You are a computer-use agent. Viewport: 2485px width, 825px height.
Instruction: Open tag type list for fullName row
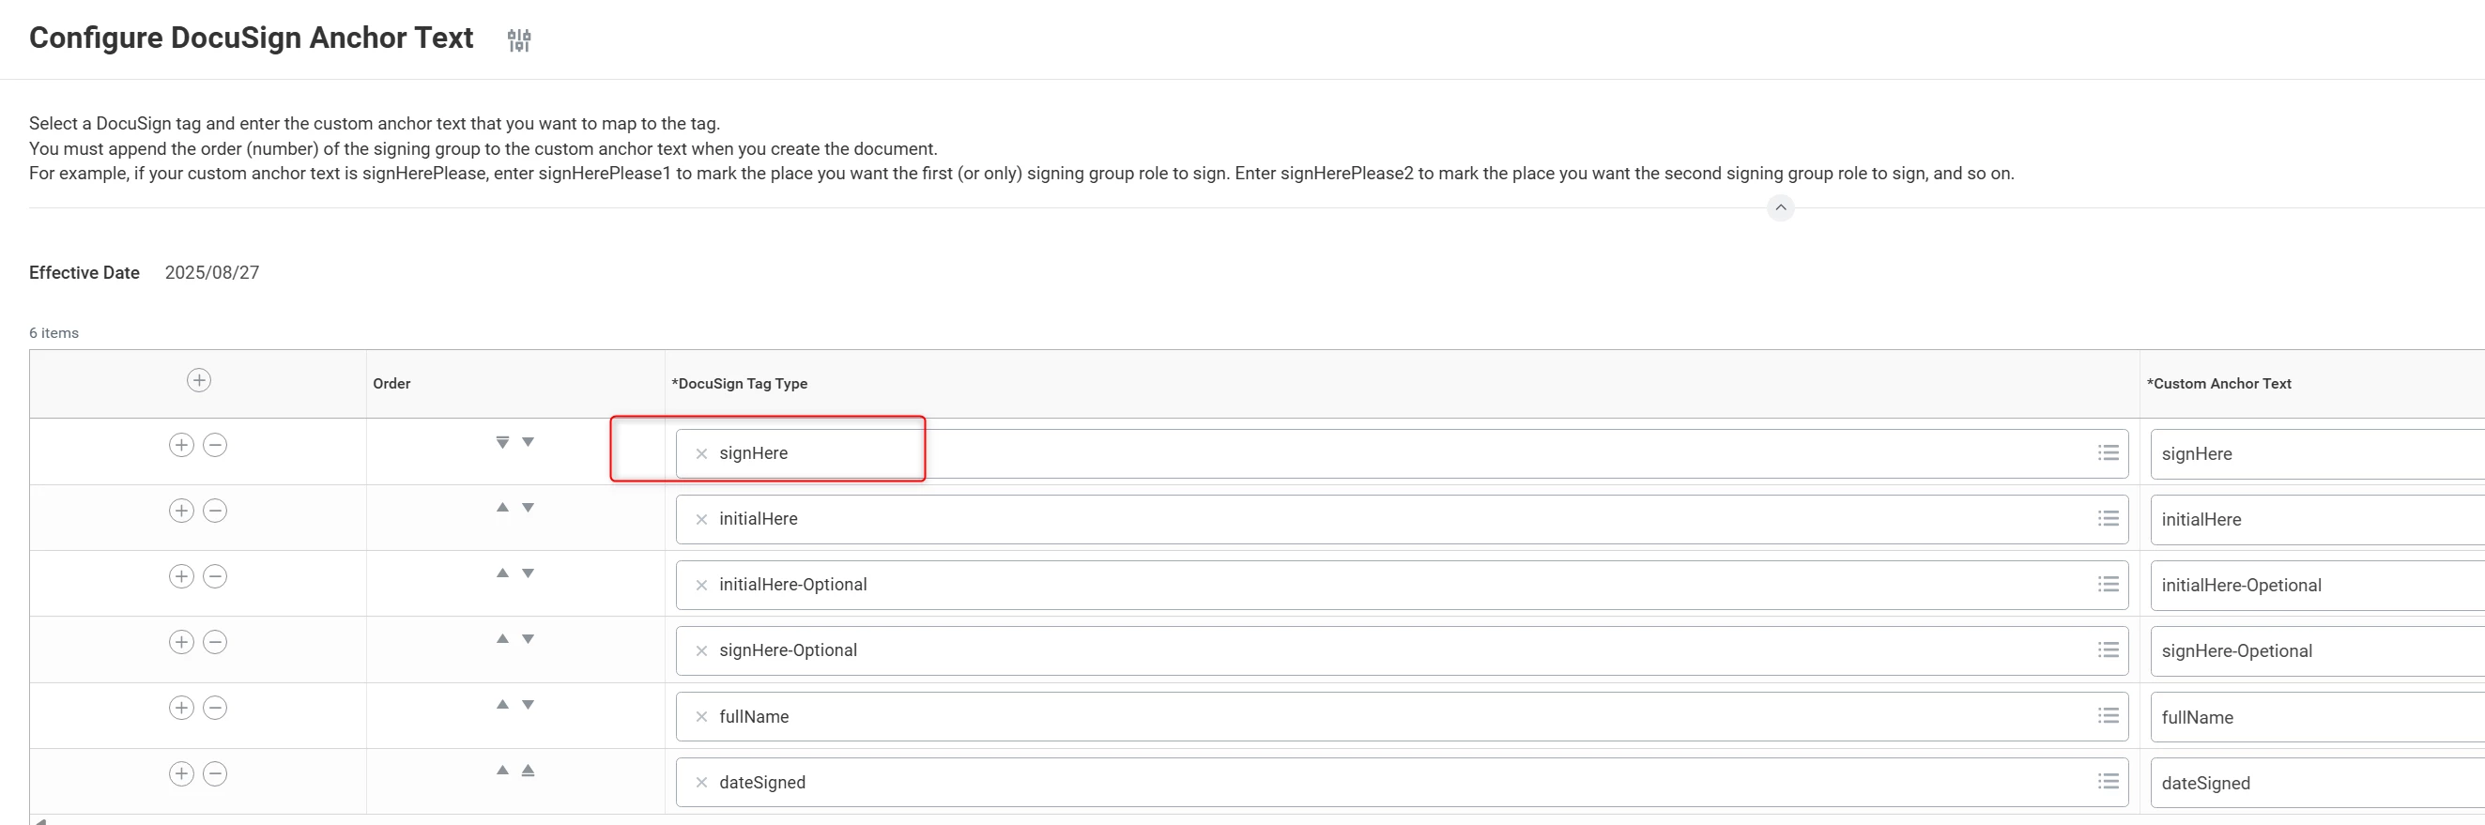[2108, 716]
